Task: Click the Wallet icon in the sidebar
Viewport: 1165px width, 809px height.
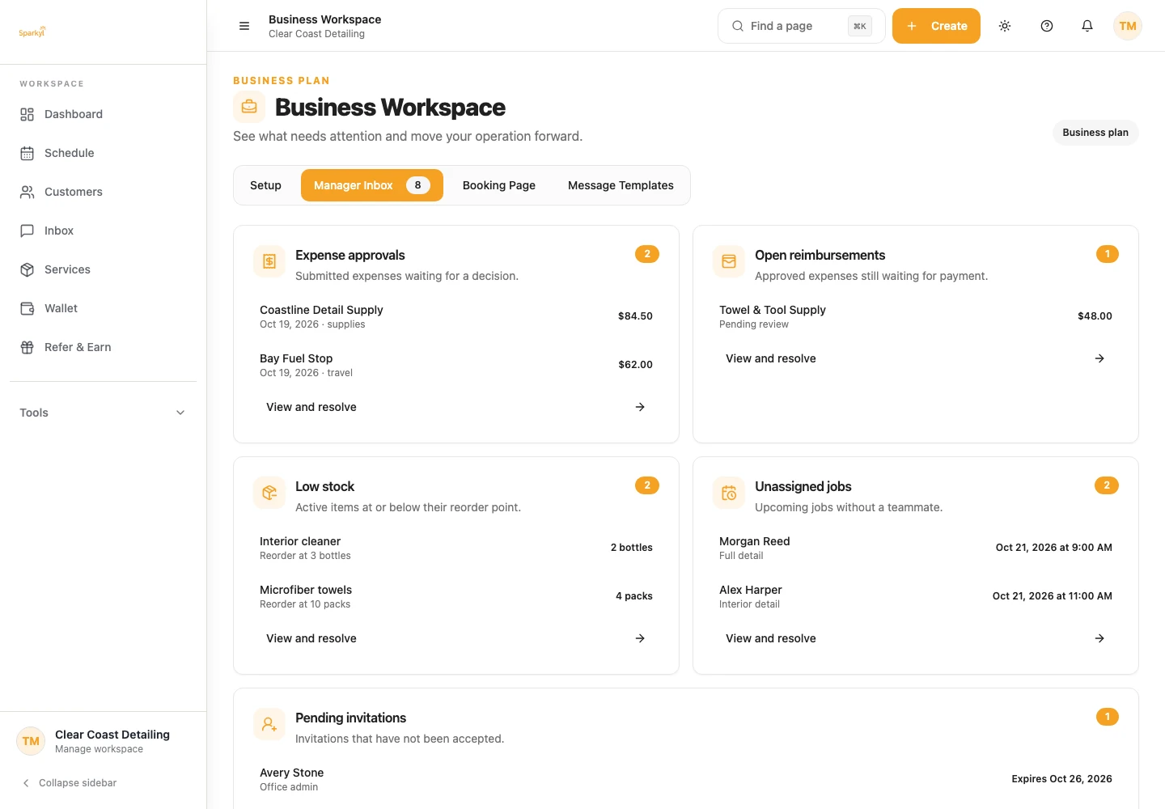Action: pyautogui.click(x=27, y=308)
